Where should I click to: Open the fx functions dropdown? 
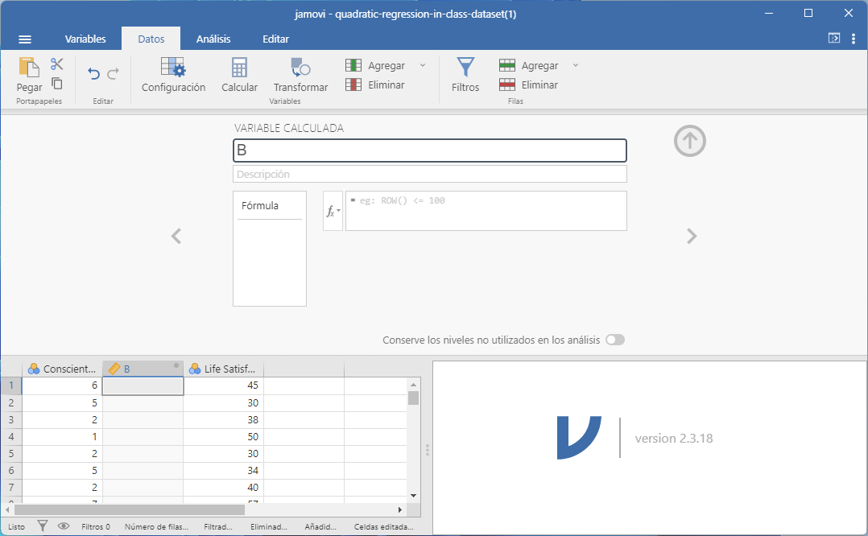(333, 212)
